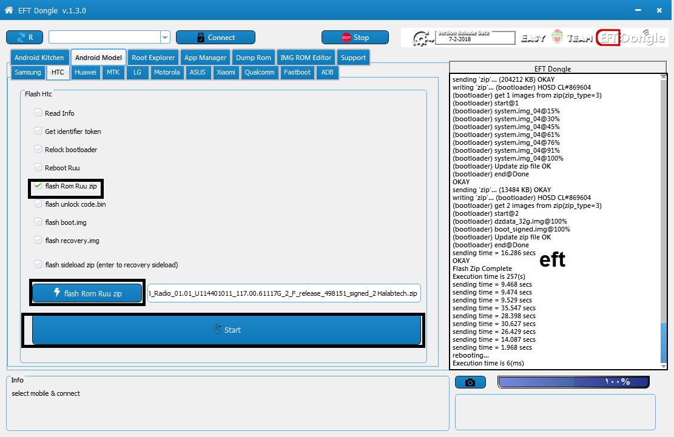Image resolution: width=674 pixels, height=437 pixels.
Task: Click the refresh R button
Action: [24, 38]
